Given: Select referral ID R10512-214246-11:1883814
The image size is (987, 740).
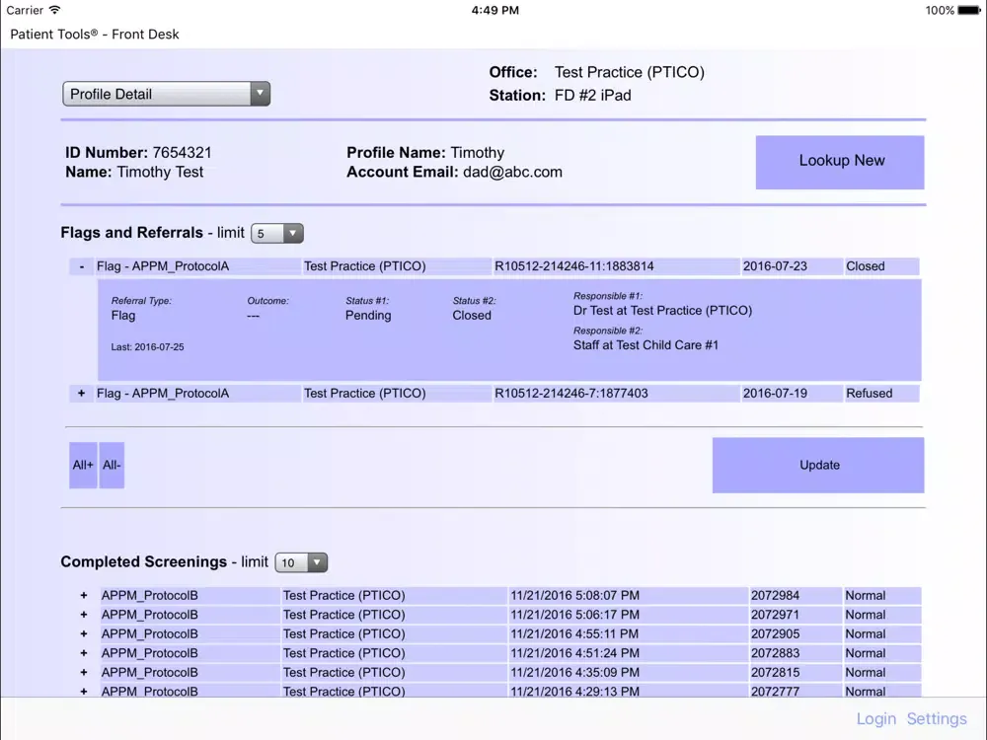Looking at the screenshot, I should pyautogui.click(x=574, y=266).
